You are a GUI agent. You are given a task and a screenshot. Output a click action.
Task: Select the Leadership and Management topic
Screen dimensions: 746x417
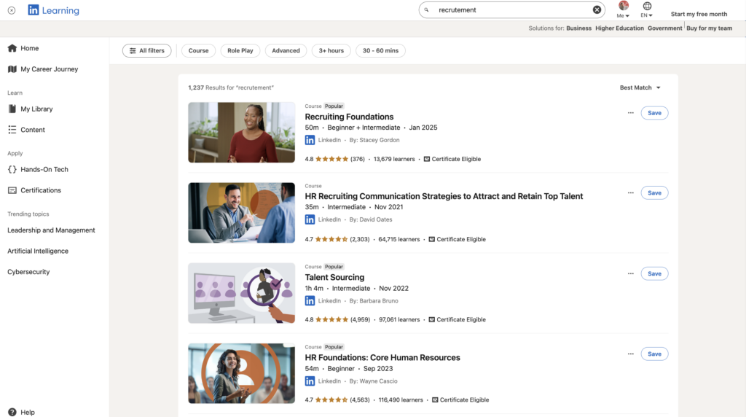(x=51, y=230)
